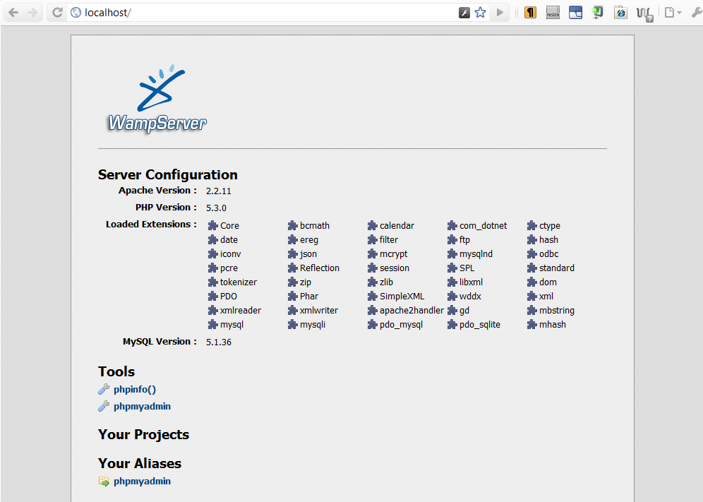
Task: Click the puzzle icon next to Phar
Action: coord(293,296)
